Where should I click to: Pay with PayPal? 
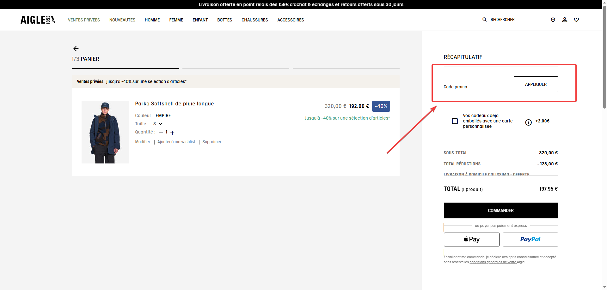[x=530, y=240]
